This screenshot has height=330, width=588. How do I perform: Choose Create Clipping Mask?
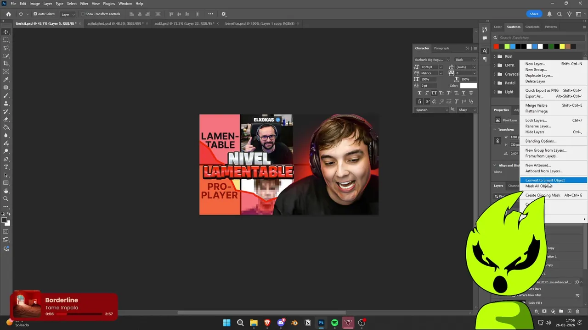[554, 195]
